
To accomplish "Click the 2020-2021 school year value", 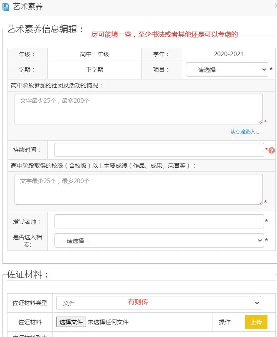I will click(x=229, y=54).
